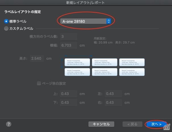This screenshot has height=132, width=172.
Task: Click the 上 top margin field
Action: (x=69, y=94)
